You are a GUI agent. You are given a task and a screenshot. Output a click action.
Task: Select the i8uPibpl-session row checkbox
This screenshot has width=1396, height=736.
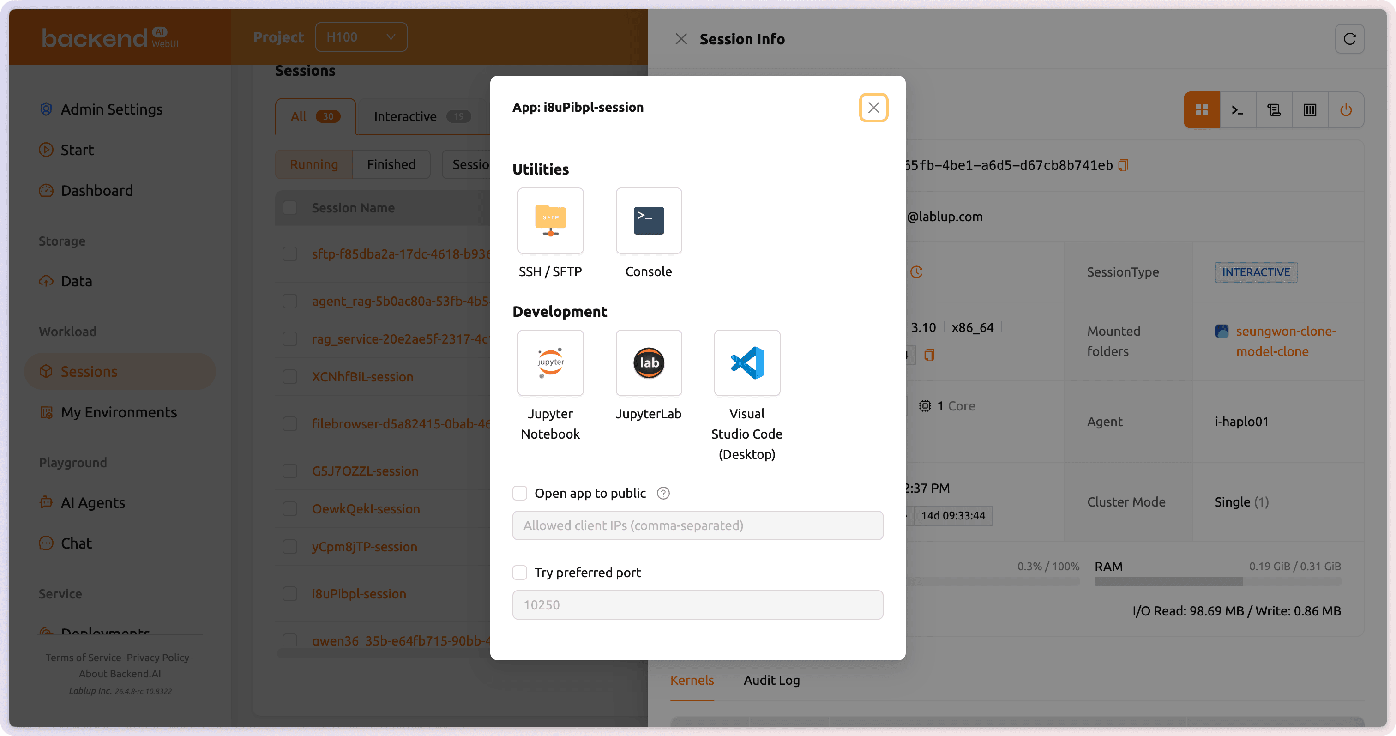(x=290, y=593)
